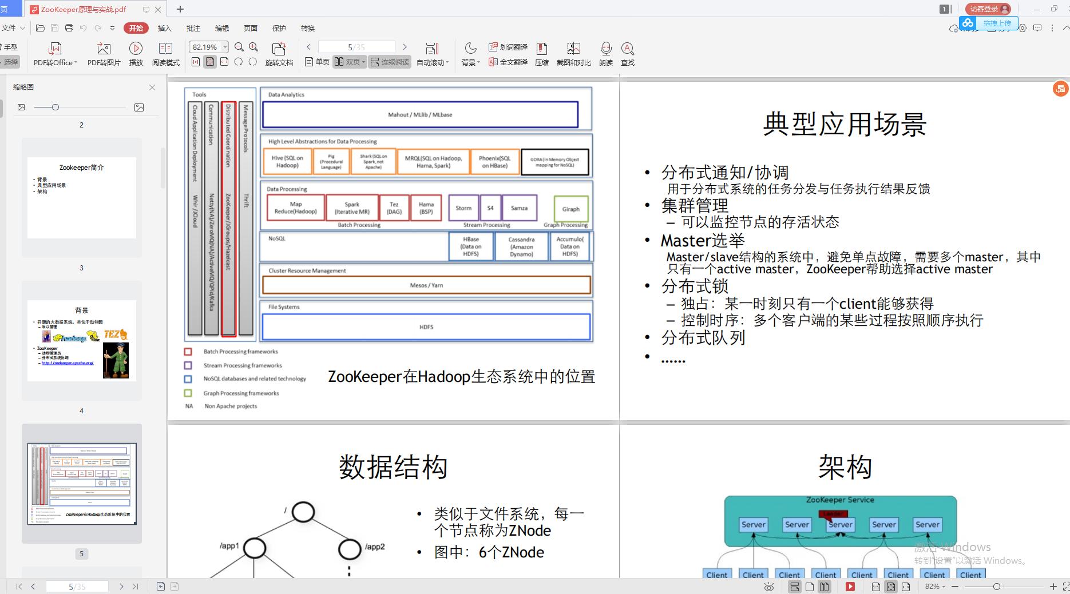This screenshot has height=594, width=1070.
Task: Click the 朗读 read aloud icon
Action: (x=605, y=49)
